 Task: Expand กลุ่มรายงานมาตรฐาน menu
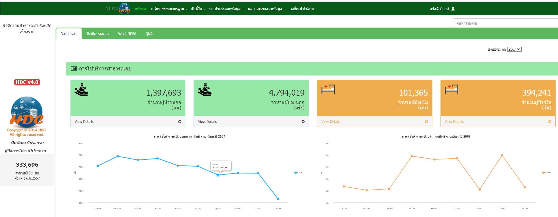click(x=169, y=9)
